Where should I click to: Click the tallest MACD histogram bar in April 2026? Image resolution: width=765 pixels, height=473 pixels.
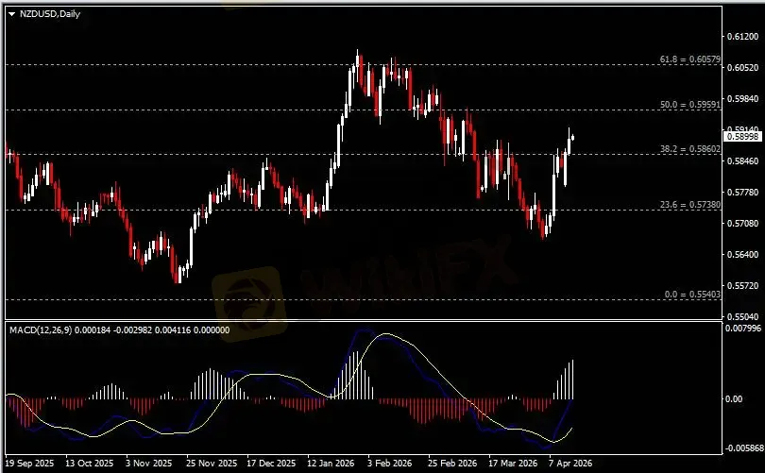pyautogui.click(x=572, y=380)
